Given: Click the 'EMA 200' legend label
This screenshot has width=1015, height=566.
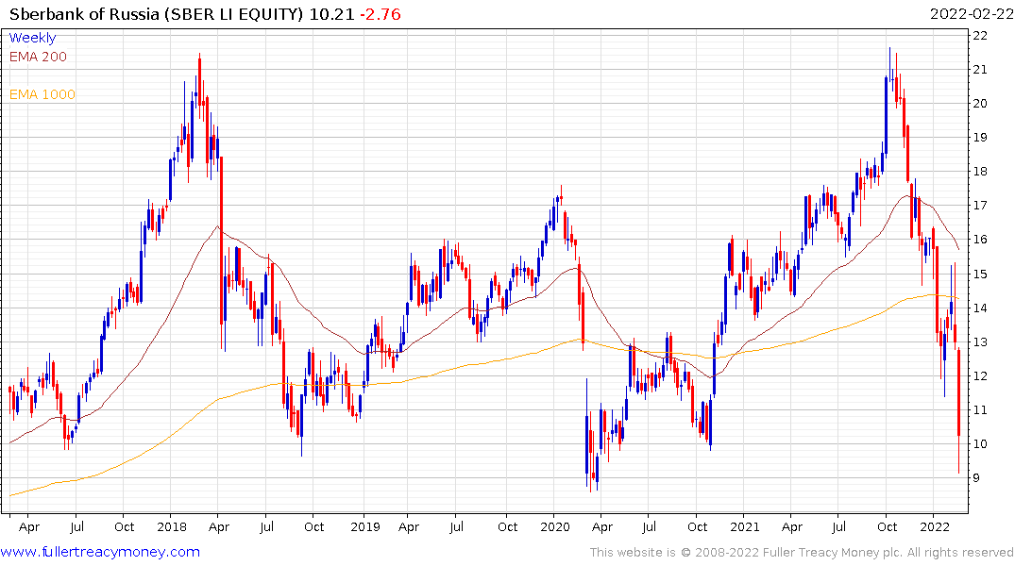Looking at the screenshot, I should 38,57.
